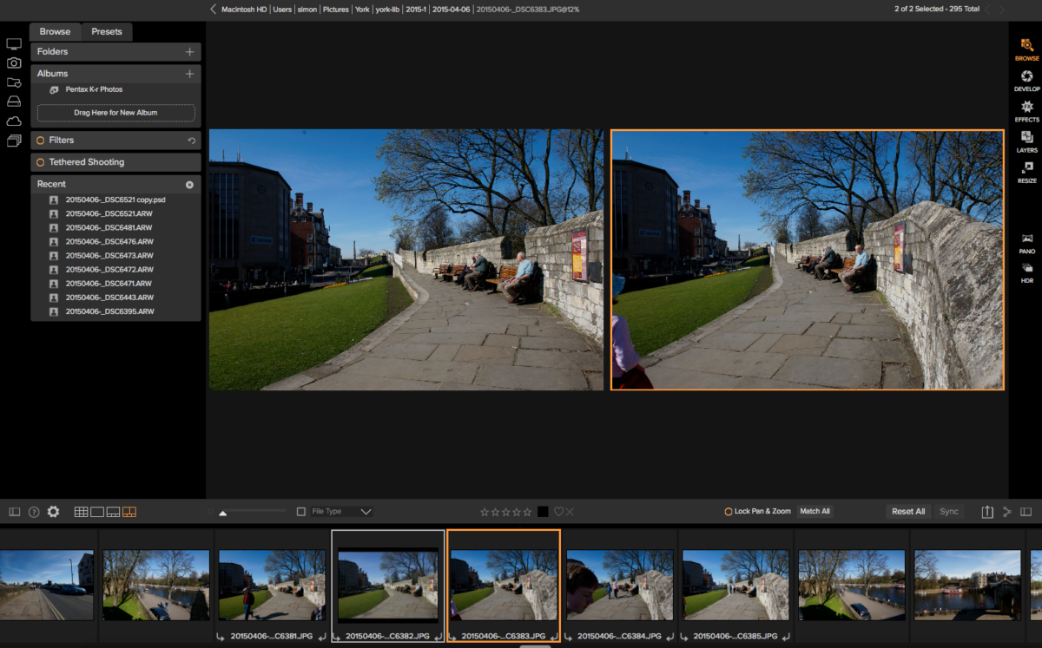
Task: Switch to the Browse tab
Action: click(x=55, y=31)
